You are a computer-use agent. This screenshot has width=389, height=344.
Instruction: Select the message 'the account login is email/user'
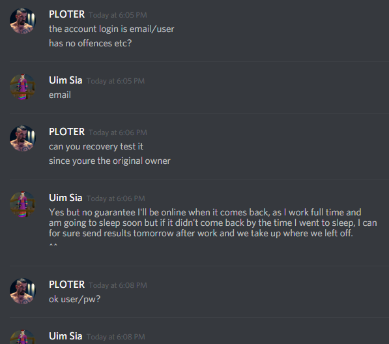point(111,29)
